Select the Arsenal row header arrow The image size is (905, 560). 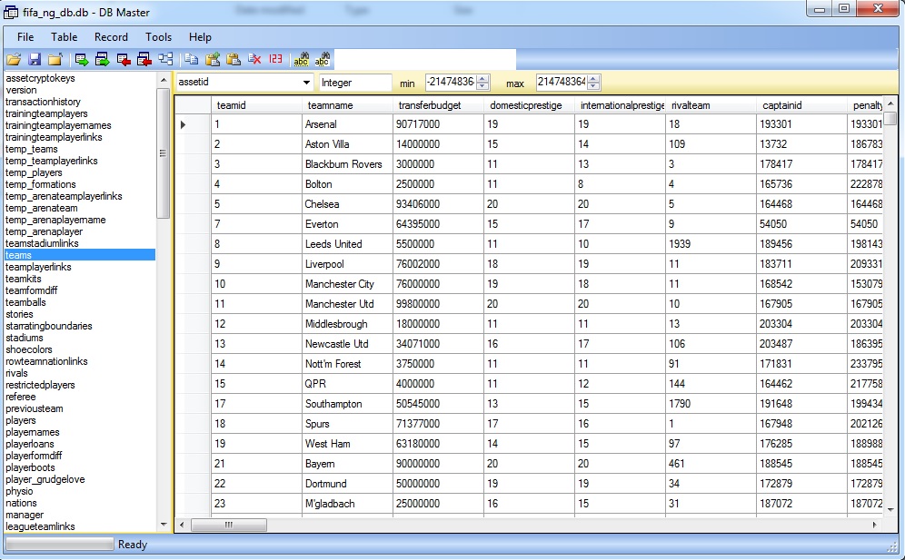click(193, 124)
